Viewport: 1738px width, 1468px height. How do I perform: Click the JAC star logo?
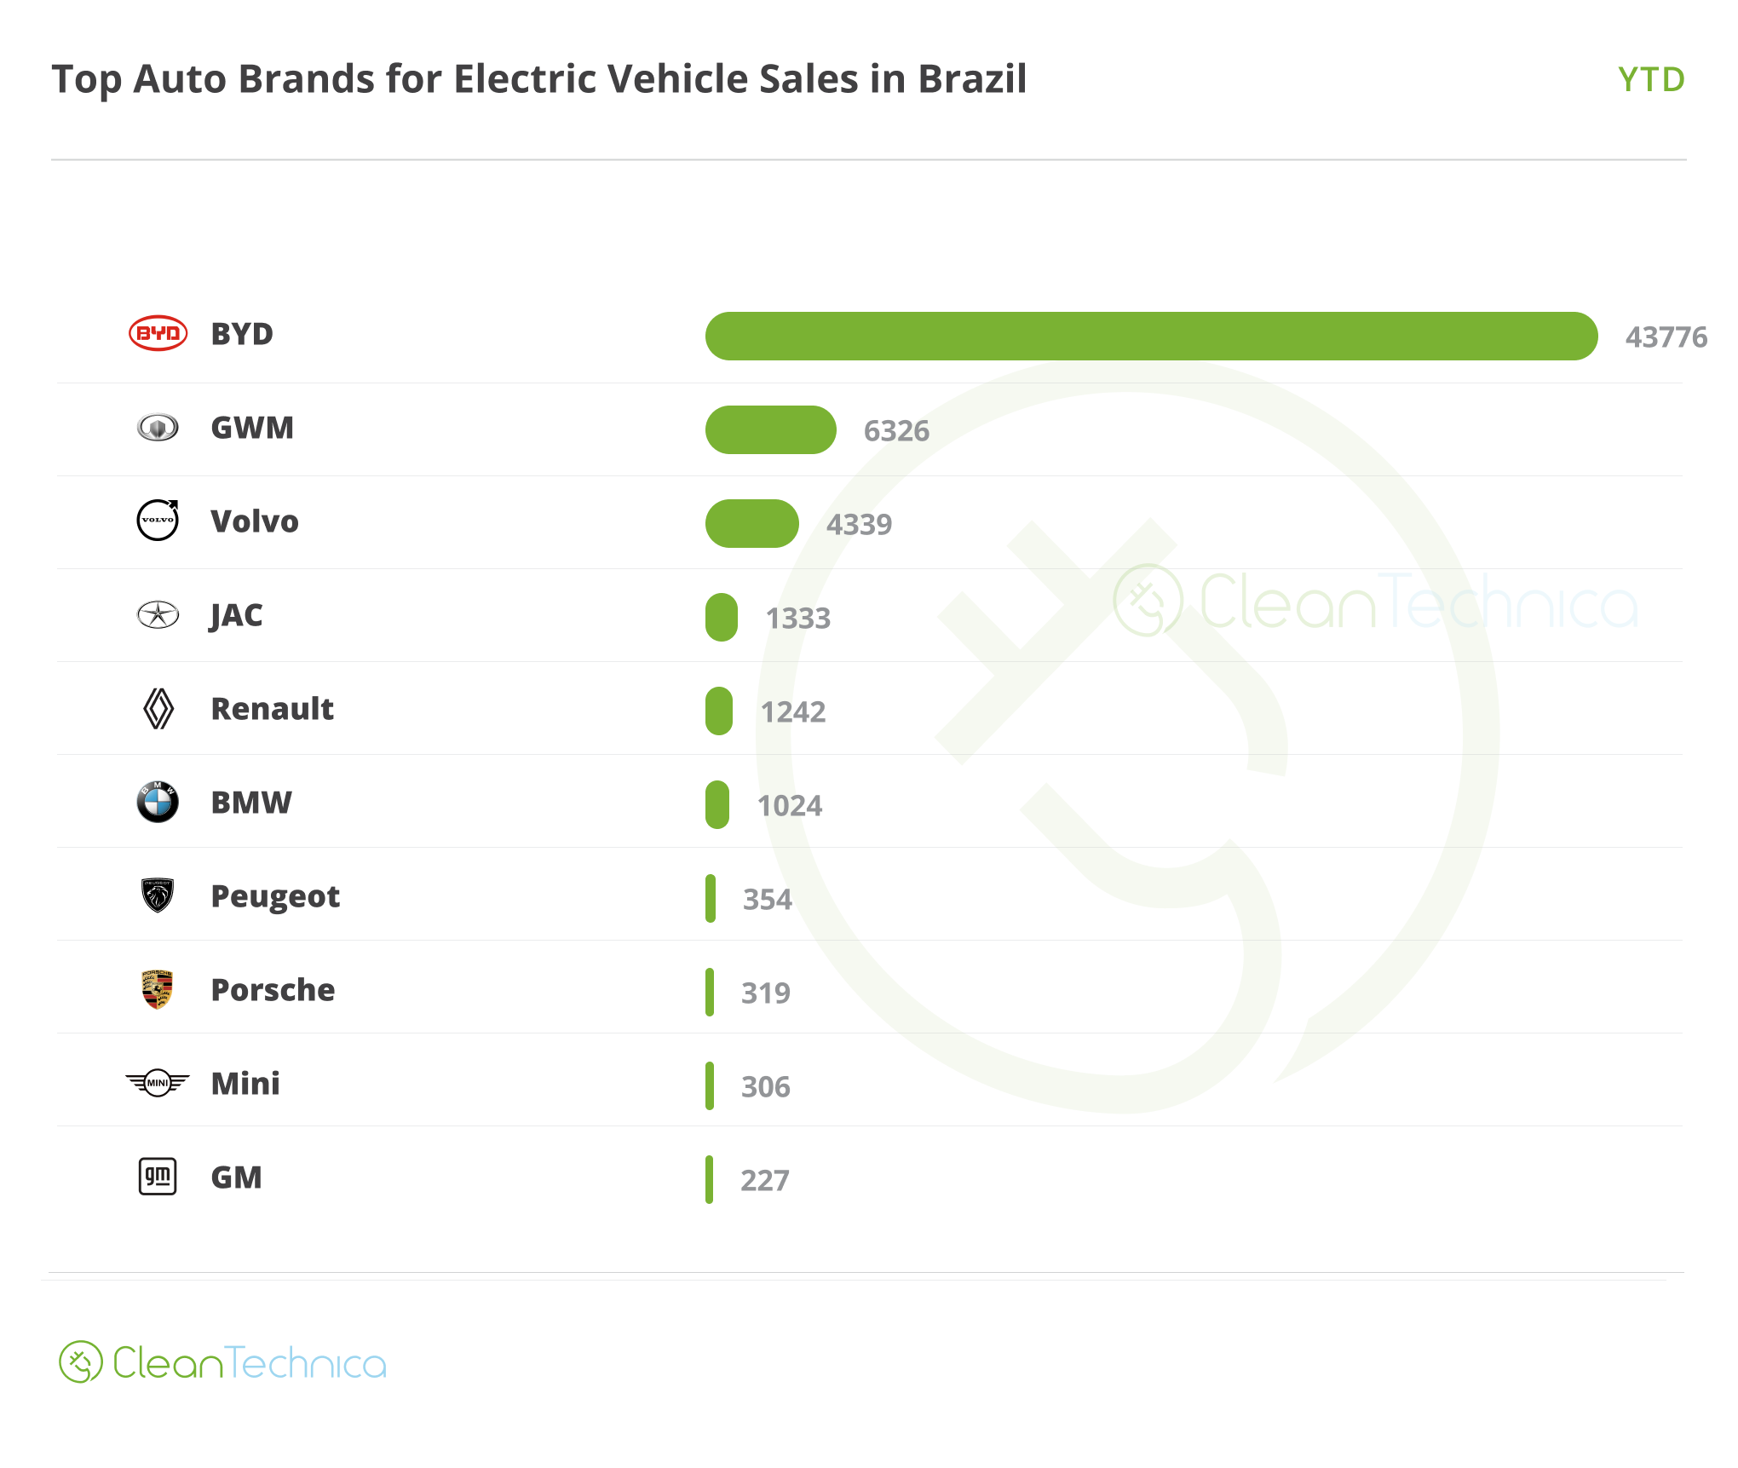(158, 614)
